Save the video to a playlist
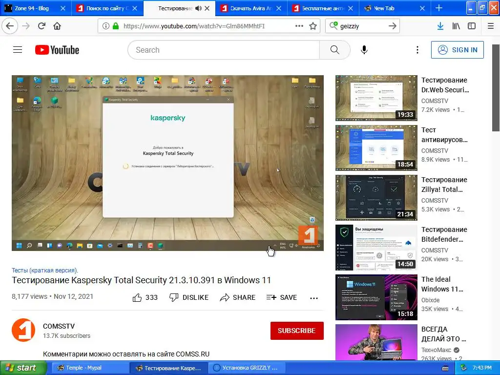The height and width of the screenshot is (375, 500). click(x=282, y=297)
